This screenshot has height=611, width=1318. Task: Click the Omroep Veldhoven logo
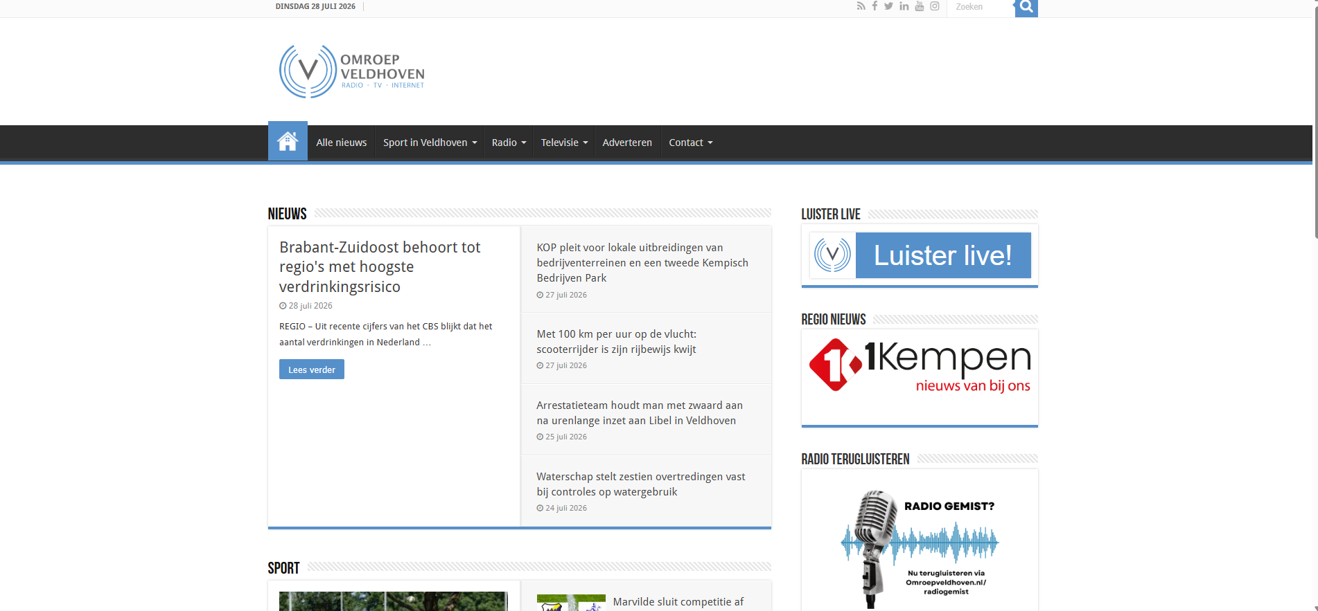coord(352,71)
